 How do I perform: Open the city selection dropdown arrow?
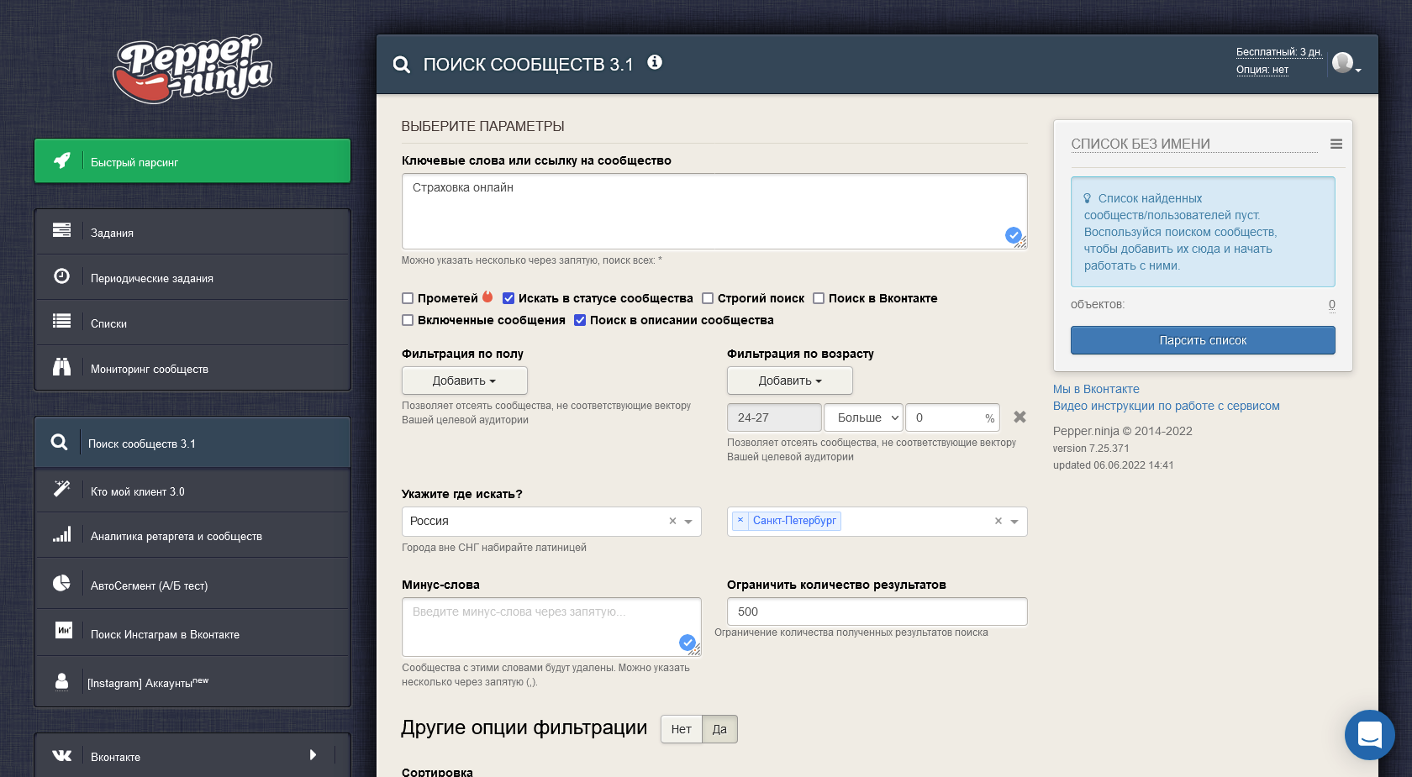pos(1014,522)
